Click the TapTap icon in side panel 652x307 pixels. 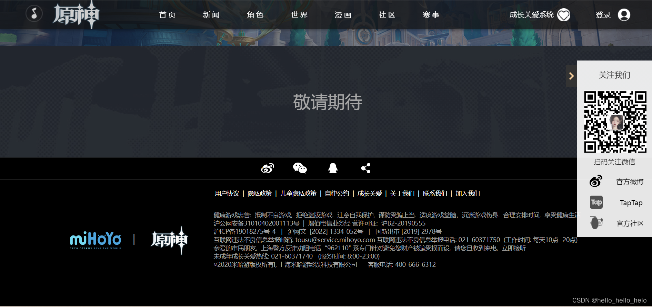tap(596, 202)
